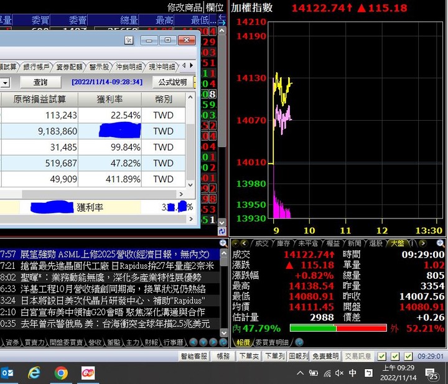This screenshot has height=384, width=448.
Task: Click the 查詢 query button
Action: pyautogui.click(x=40, y=82)
